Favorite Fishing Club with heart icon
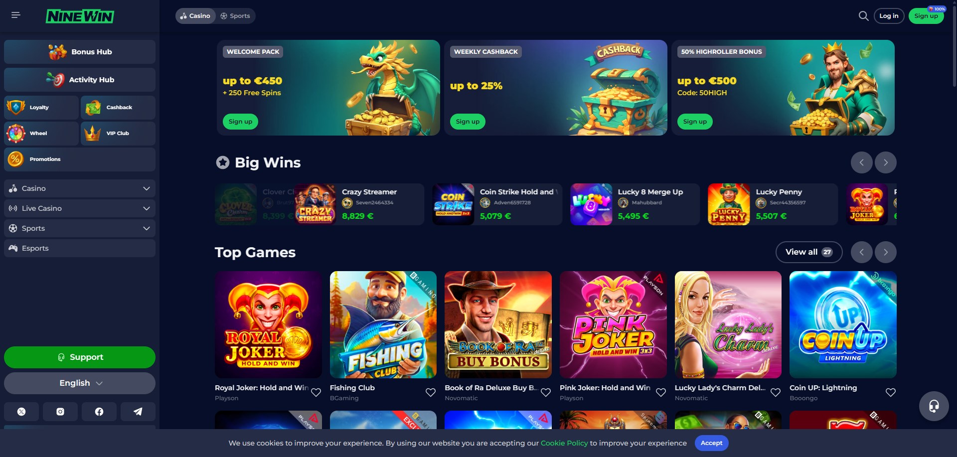This screenshot has height=457, width=957. tap(431, 393)
